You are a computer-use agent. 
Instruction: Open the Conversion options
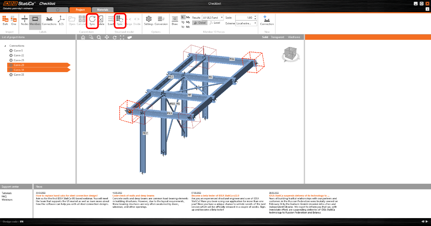[161, 20]
